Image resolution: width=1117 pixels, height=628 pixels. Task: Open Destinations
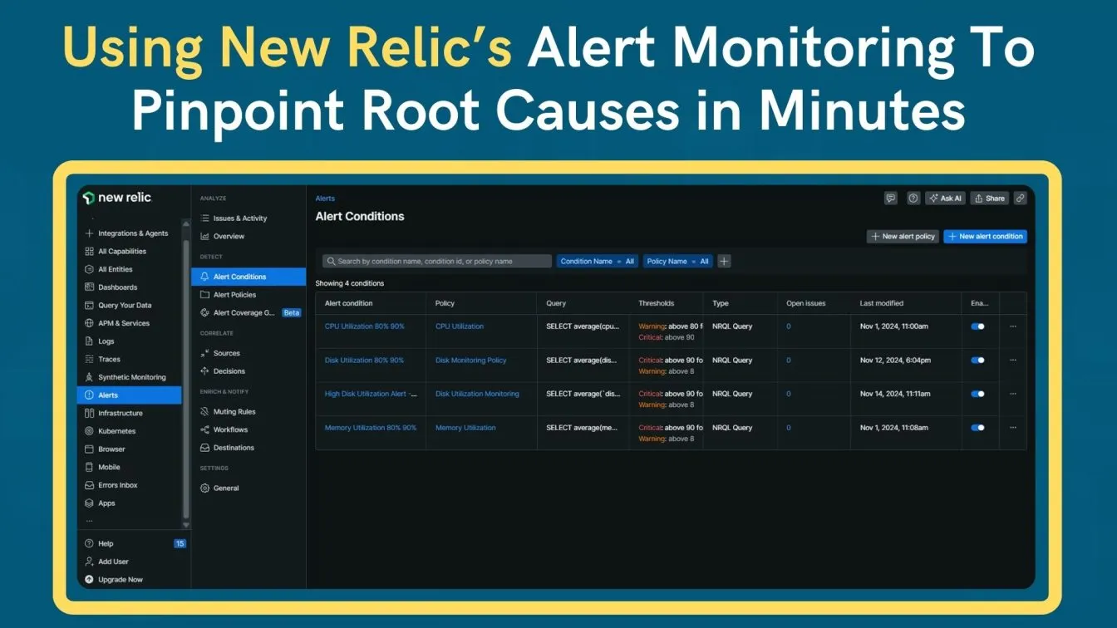[x=227, y=448]
